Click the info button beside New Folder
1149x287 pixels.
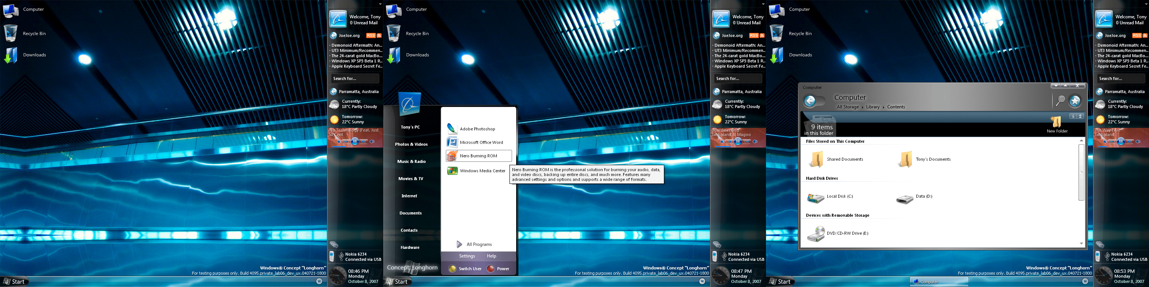(1073, 116)
